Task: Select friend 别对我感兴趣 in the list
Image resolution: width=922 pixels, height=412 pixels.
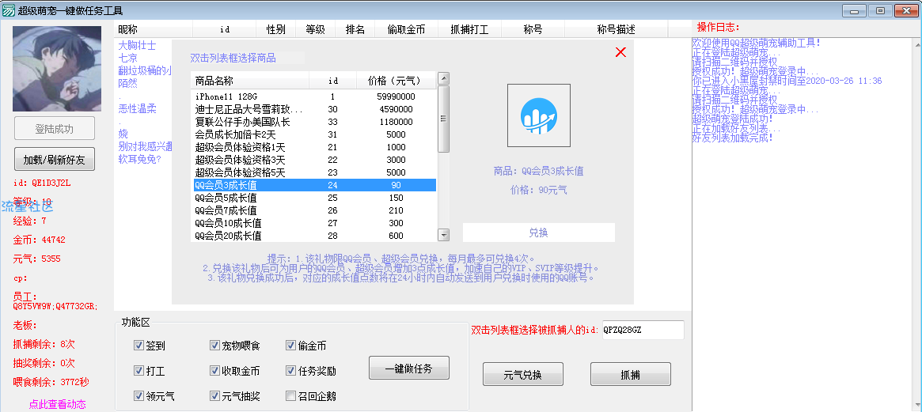Action: click(145, 146)
